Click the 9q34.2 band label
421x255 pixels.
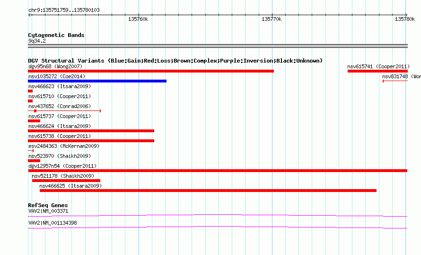click(37, 41)
